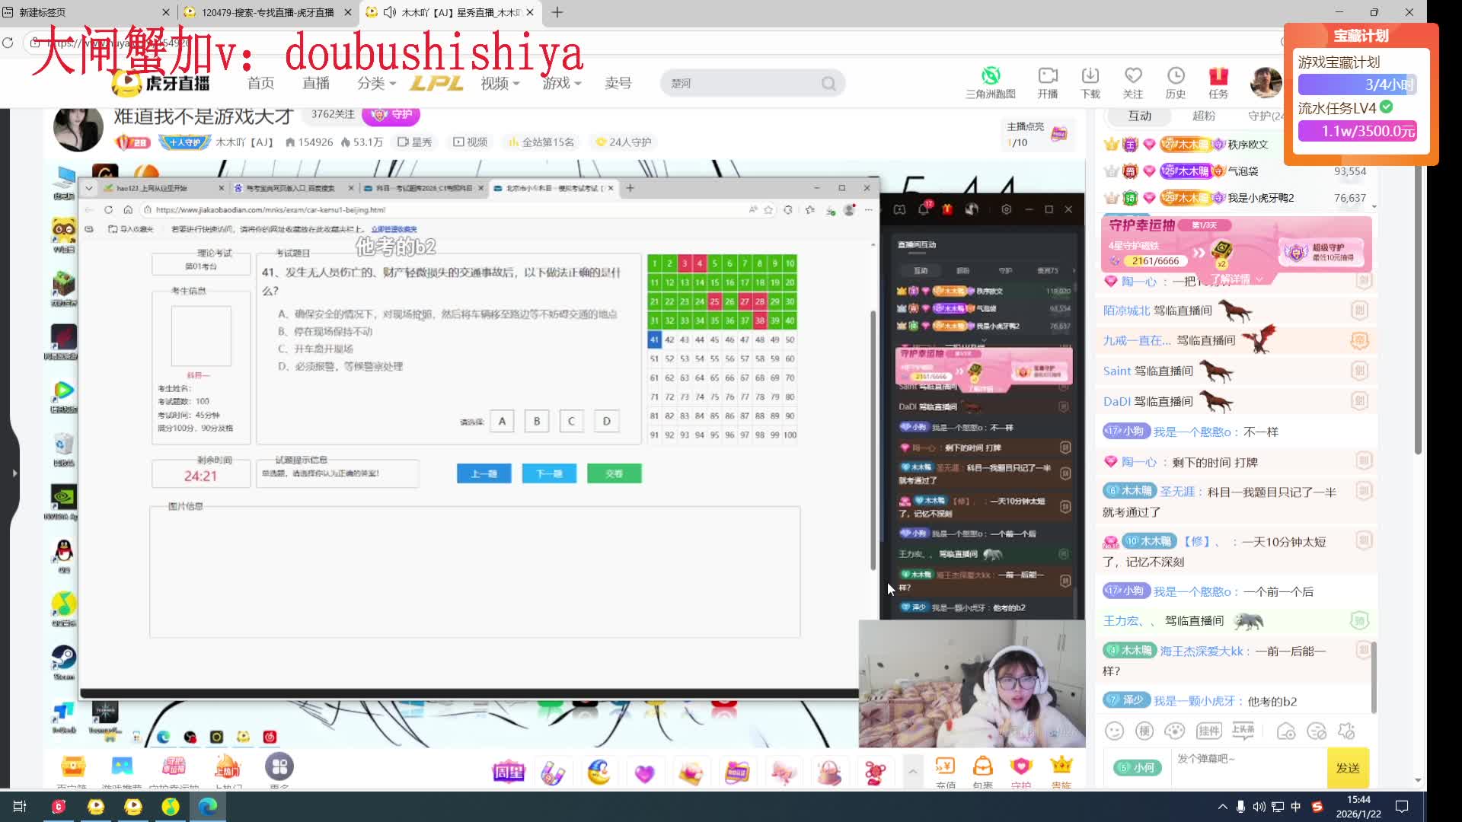
Task: Click the 挂件 widget icon
Action: pyautogui.click(x=1208, y=731)
